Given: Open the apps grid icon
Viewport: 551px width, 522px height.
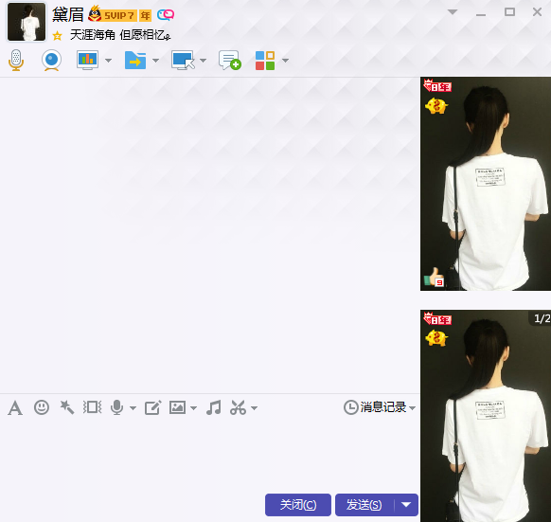Looking at the screenshot, I should click(265, 61).
